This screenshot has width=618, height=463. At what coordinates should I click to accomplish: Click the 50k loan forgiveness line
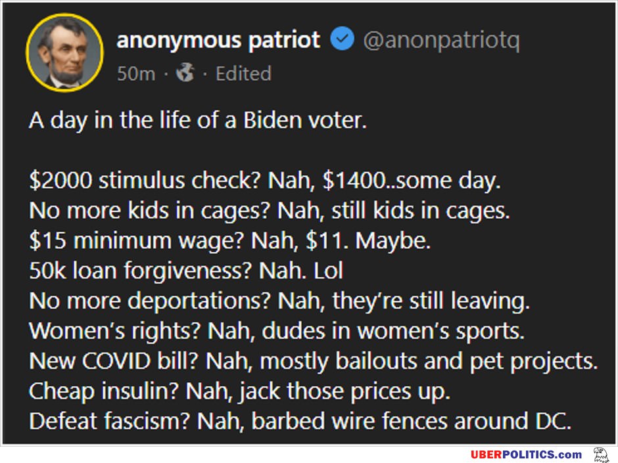pos(187,271)
